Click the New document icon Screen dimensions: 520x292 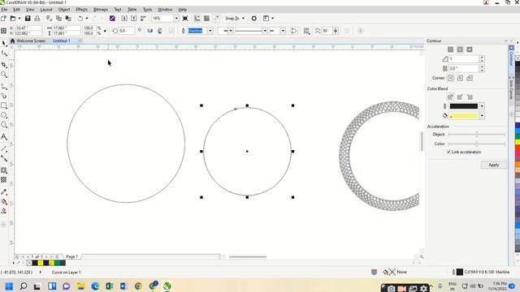coord(3,18)
